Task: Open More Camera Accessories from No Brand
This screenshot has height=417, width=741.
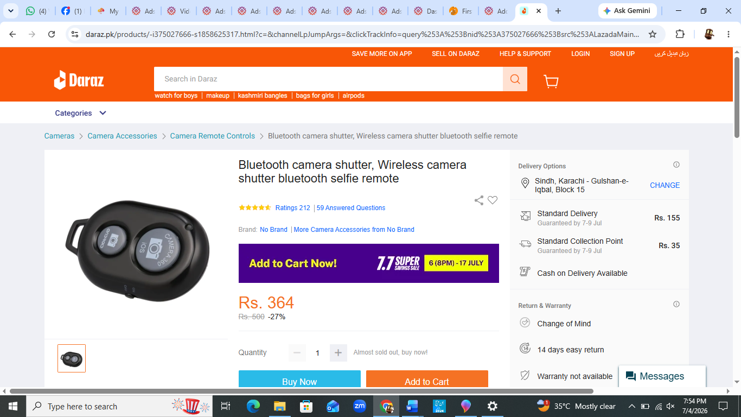Action: [x=354, y=230]
